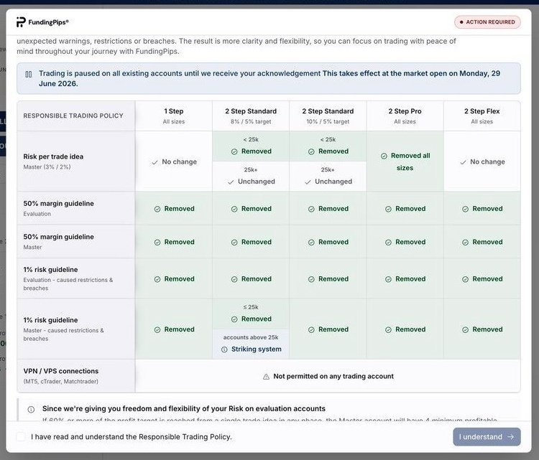Click the 2 Step Standard 10% Removed icon, 1% risk Evaluation row
Image resolution: width=539 pixels, height=460 pixels.
coord(311,279)
